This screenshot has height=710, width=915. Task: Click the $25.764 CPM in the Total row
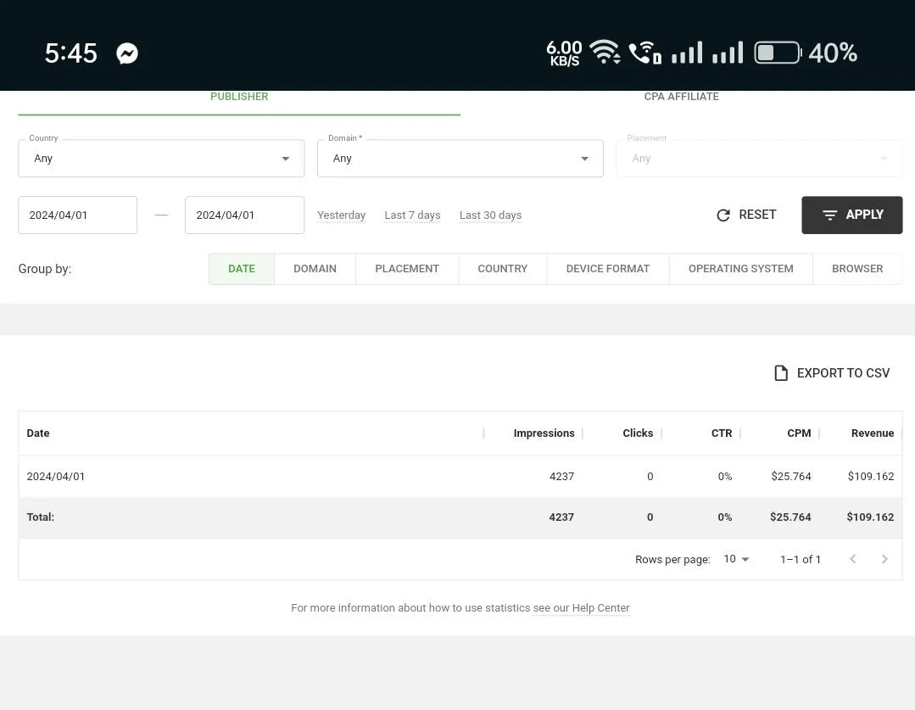(x=790, y=517)
